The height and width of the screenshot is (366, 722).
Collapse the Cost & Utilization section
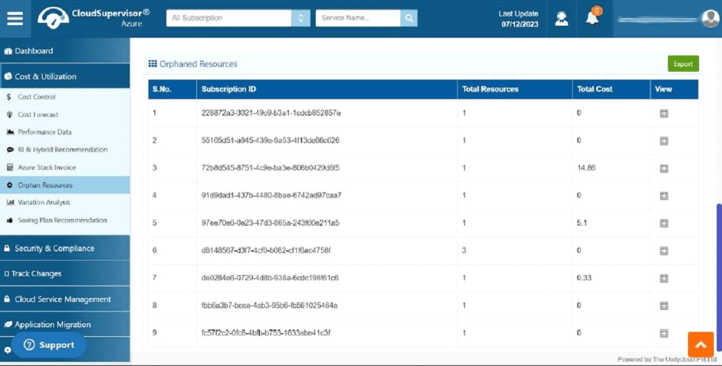click(x=65, y=76)
